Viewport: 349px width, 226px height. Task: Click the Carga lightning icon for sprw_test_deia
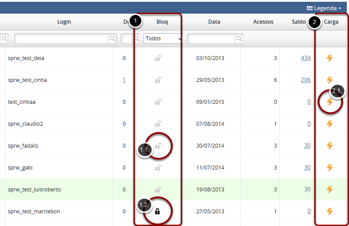coord(330,58)
